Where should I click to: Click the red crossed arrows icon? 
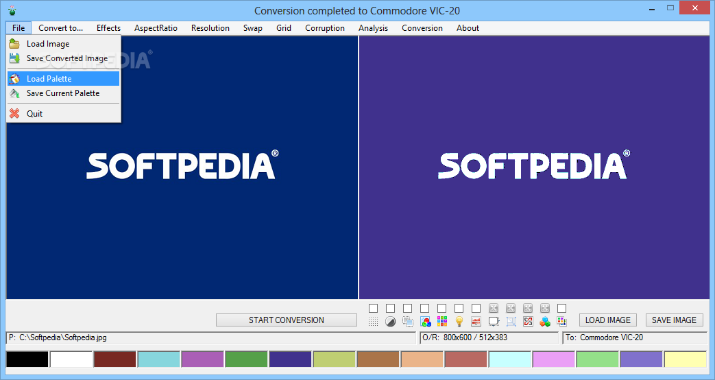tap(528, 322)
